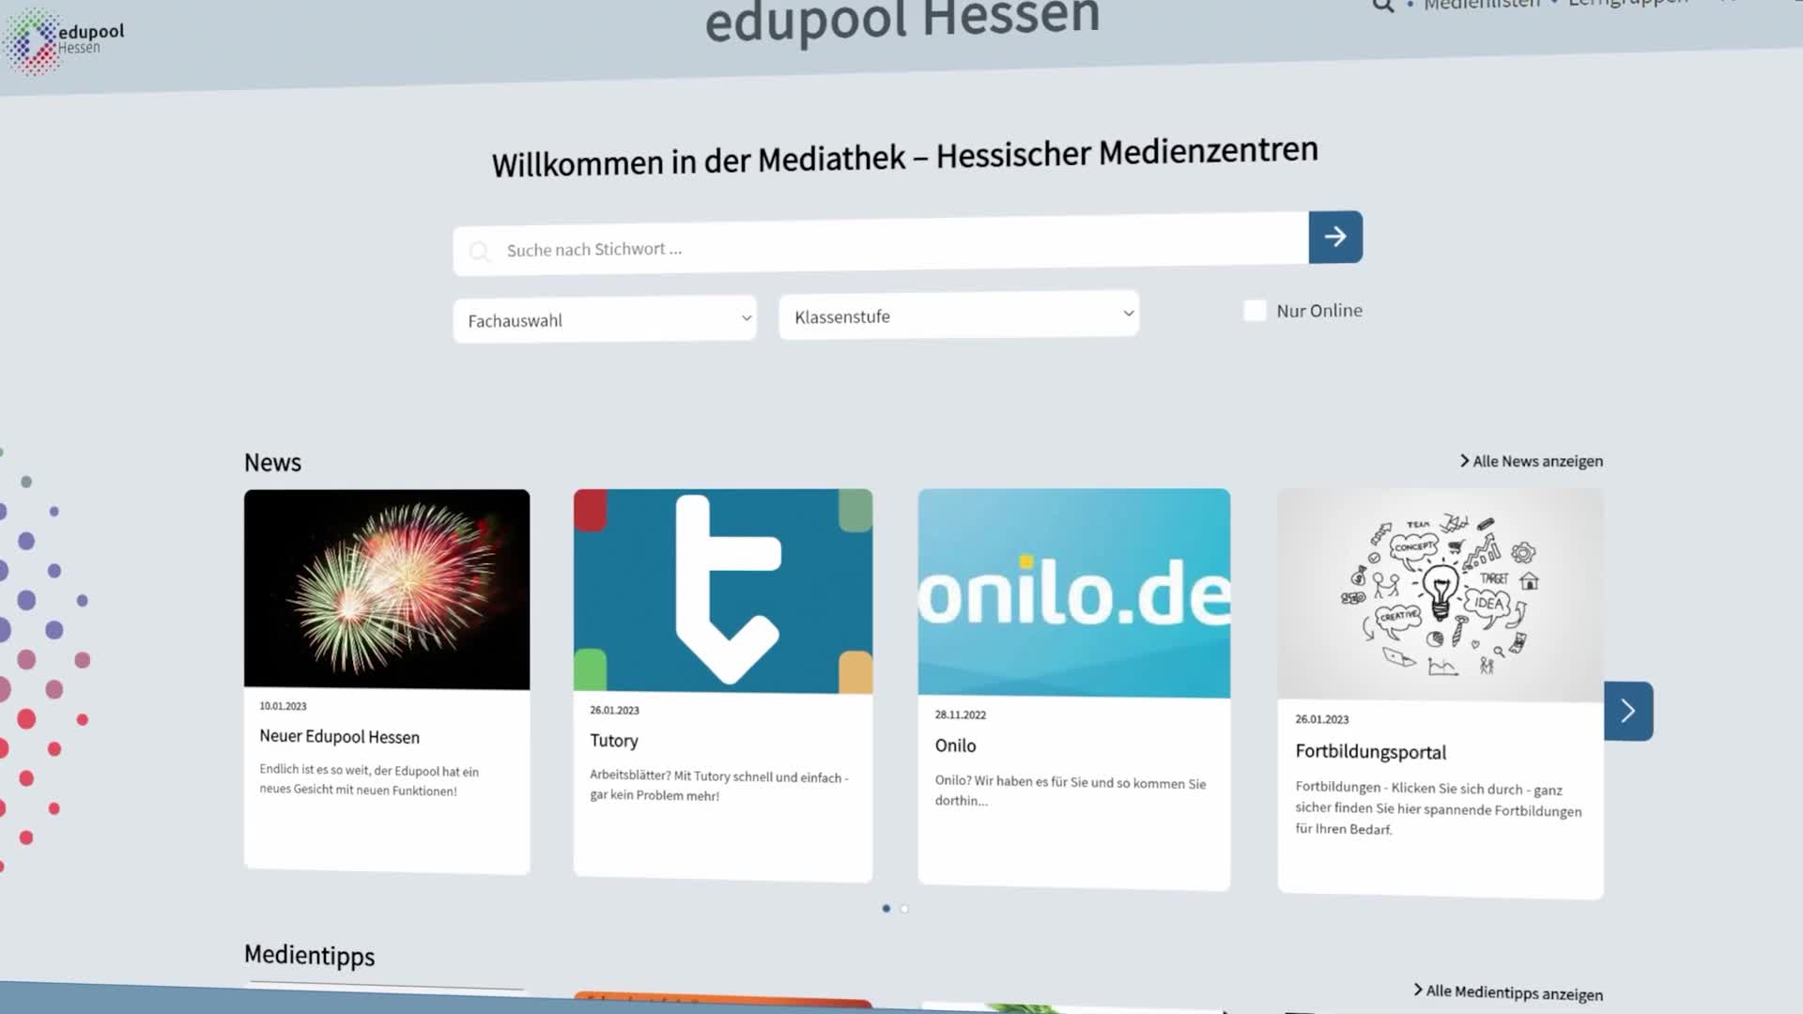This screenshot has width=1803, height=1014.
Task: Open the Fachauswahl dropdown
Action: 604,319
